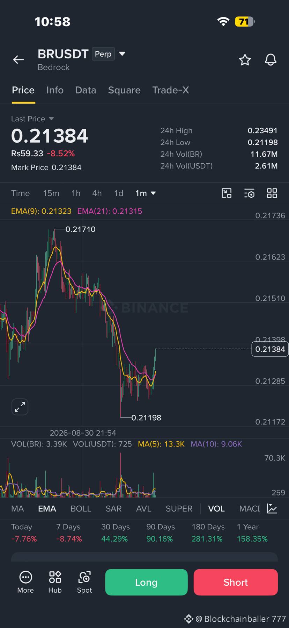Toggle the AVL indicator

(x=143, y=509)
